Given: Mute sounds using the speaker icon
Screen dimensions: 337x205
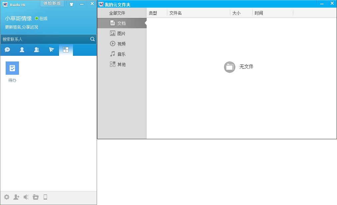Looking at the screenshot, I should coord(26,197).
